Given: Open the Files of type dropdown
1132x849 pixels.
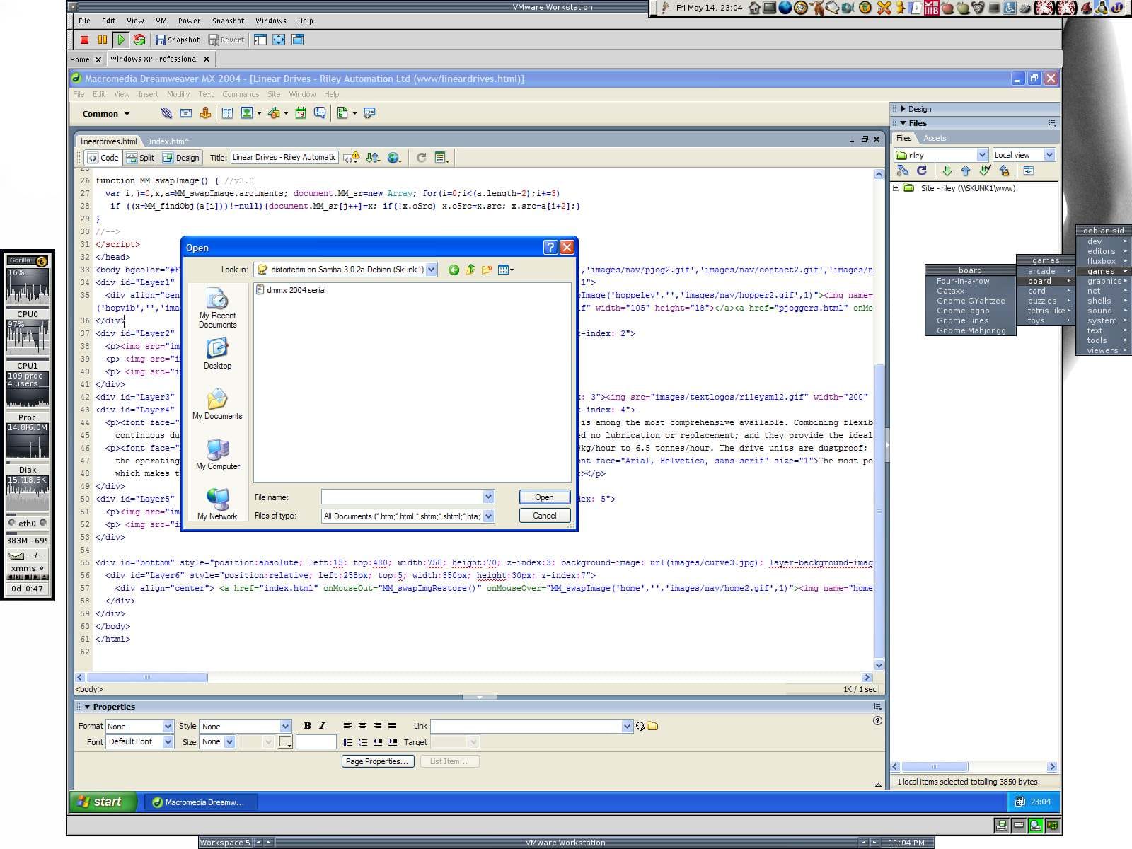Looking at the screenshot, I should (488, 516).
